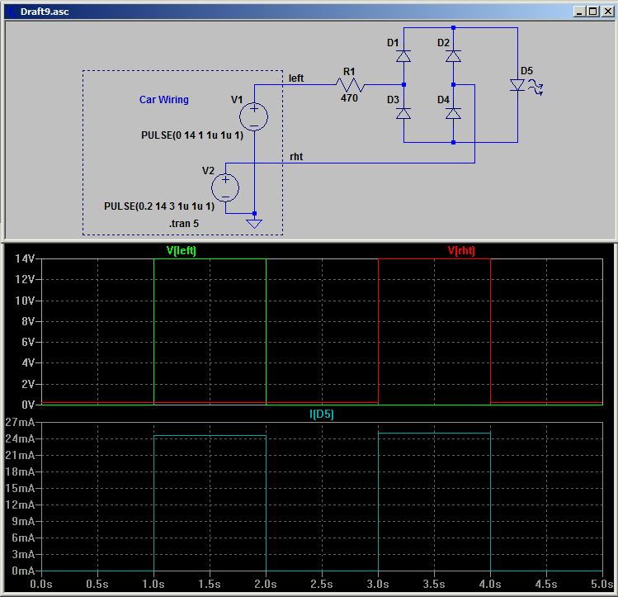Click the R1 470 resistor symbol

[x=350, y=85]
